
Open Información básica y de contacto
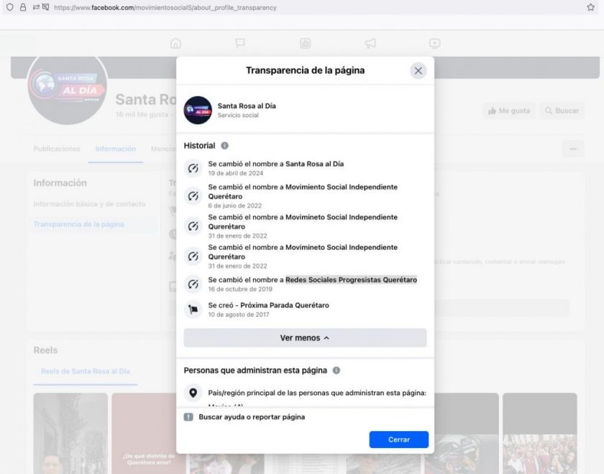[88, 204]
